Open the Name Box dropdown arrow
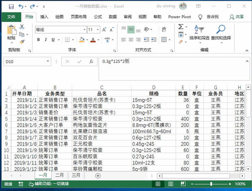 (48, 61)
